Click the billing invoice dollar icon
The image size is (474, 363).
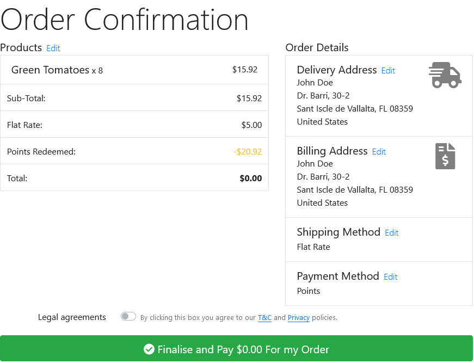click(445, 156)
